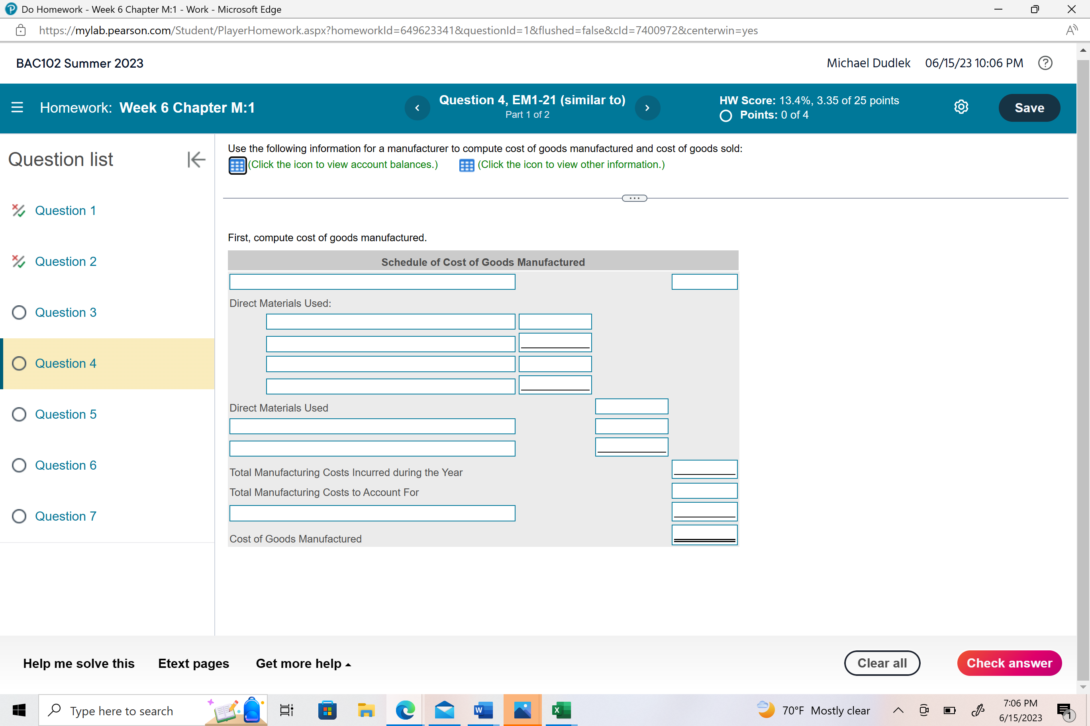Go to the next question arrow

(647, 108)
